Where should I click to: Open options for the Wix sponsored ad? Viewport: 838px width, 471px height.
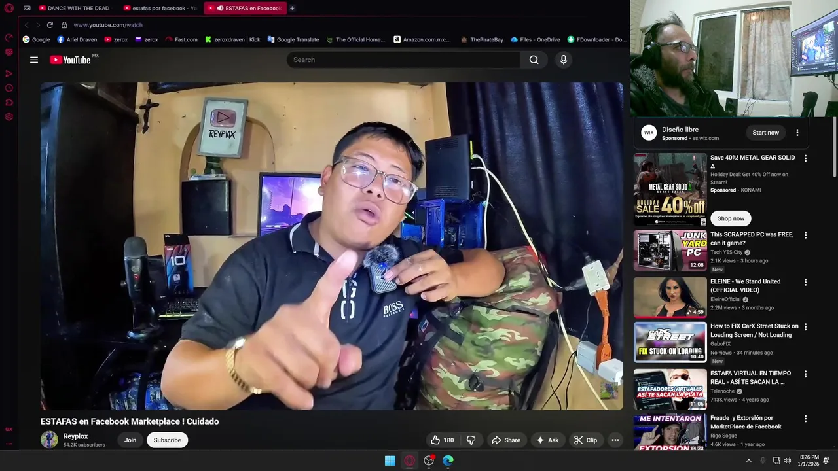797,133
